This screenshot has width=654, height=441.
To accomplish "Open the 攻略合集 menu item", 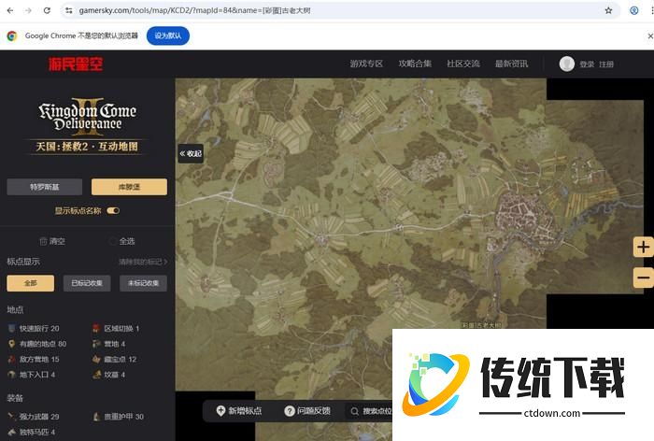I will [415, 64].
